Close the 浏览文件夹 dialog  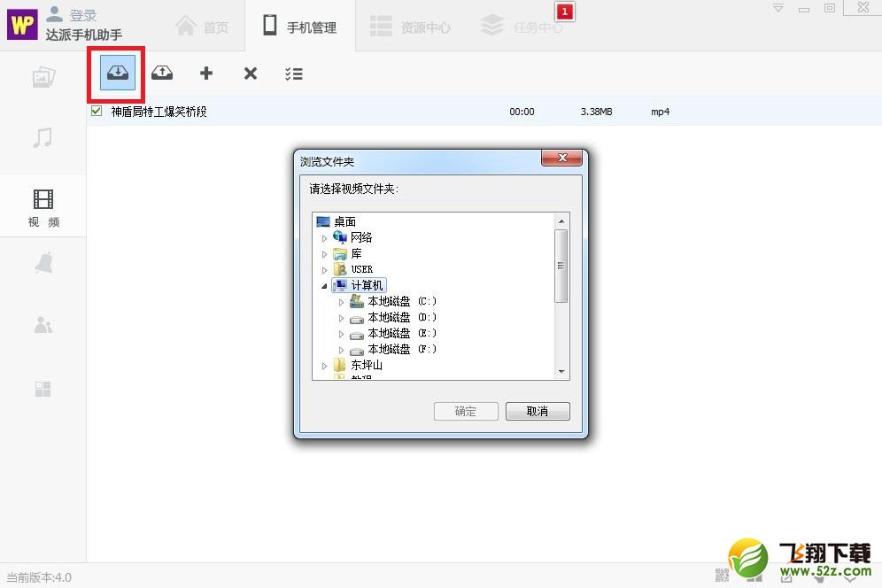[x=561, y=159]
